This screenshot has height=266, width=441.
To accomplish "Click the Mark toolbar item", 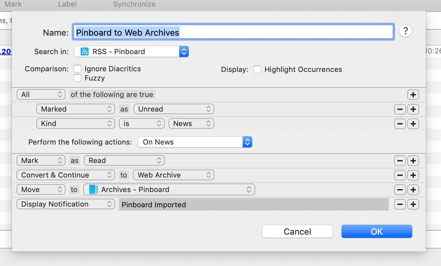I will [x=13, y=4].
